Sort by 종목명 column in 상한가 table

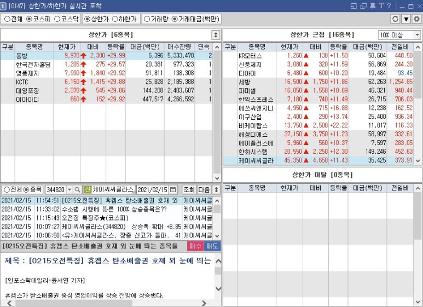tap(34, 47)
